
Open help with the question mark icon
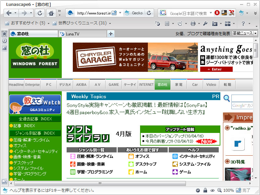243,23
